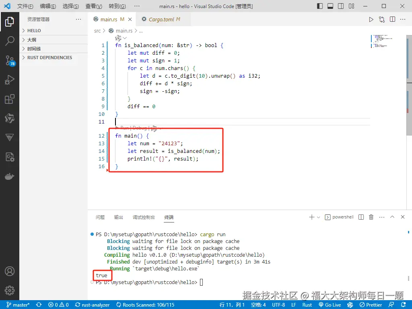Click the main.rs breadcrumb segment
Screen dimensions: 412x309
[124, 31]
